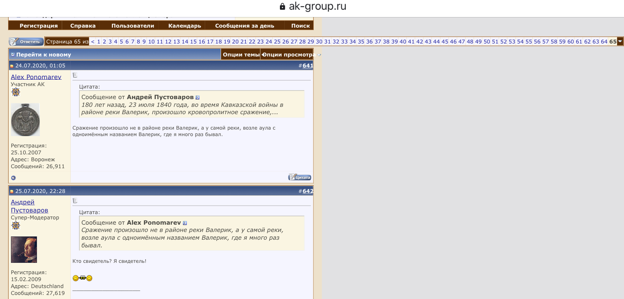Open the Календарь menu item
624x299 pixels.
(x=184, y=26)
